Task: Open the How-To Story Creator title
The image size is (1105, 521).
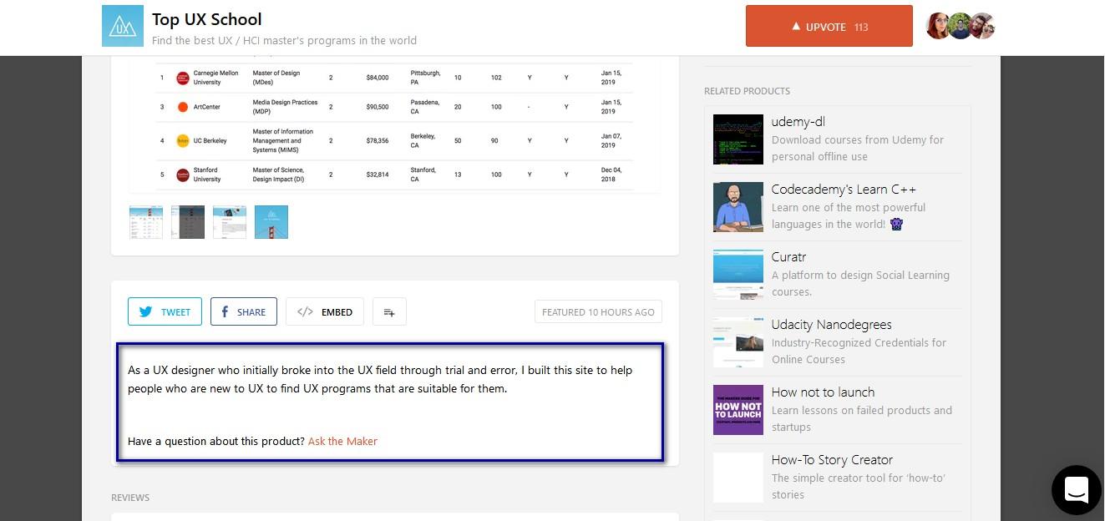Action: [832, 460]
